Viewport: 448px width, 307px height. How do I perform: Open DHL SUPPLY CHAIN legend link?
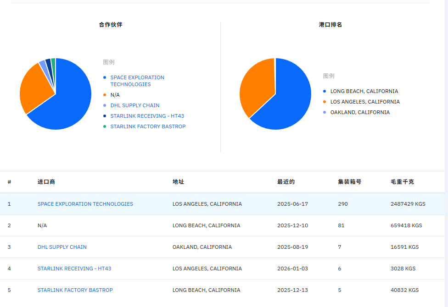(135, 105)
